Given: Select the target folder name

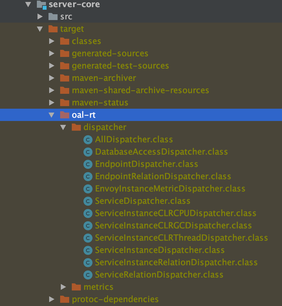Looking at the screenshot, I should (x=72, y=29).
